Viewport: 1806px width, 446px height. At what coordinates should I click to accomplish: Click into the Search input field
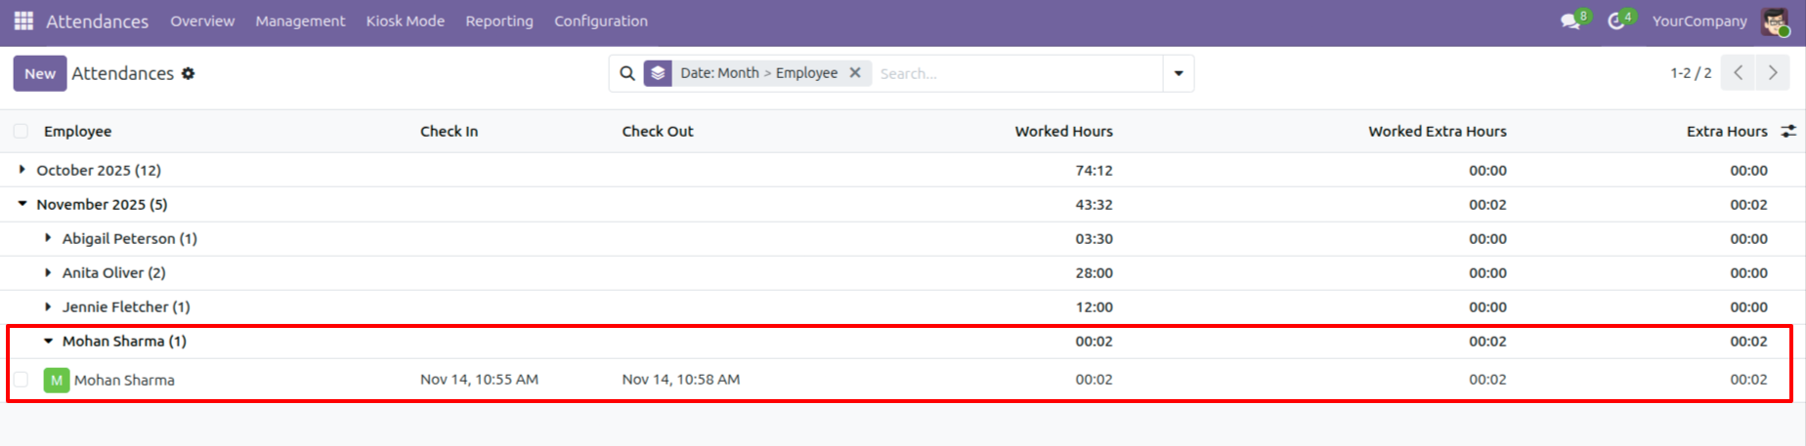[x=1016, y=73]
